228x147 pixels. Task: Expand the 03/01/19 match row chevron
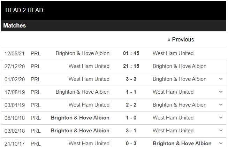[x=221, y=105]
